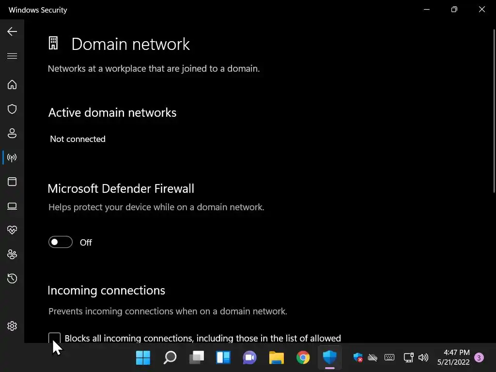Viewport: 496px width, 372px height.
Task: Click Windows Security tray alert icon
Action: [358, 357]
